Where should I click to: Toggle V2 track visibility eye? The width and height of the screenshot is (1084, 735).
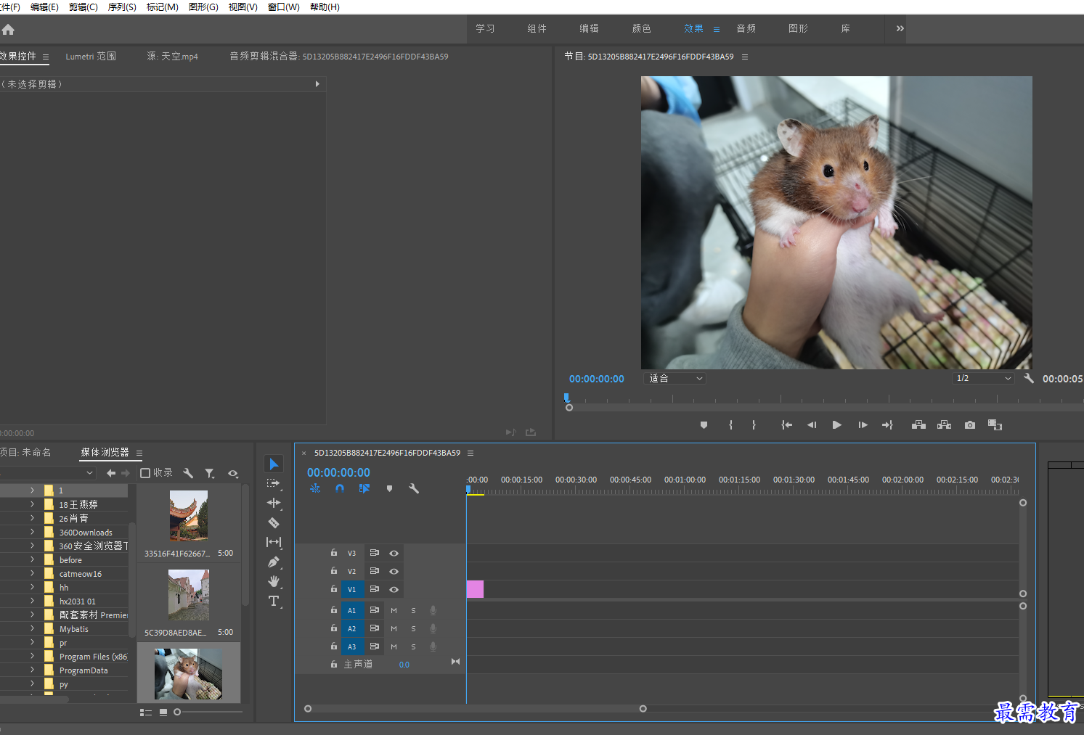(x=394, y=571)
